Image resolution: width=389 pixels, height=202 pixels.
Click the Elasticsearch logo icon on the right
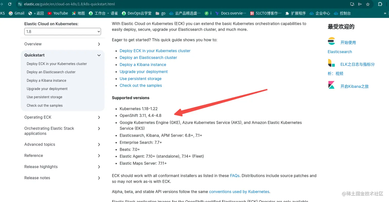(x=331, y=41)
